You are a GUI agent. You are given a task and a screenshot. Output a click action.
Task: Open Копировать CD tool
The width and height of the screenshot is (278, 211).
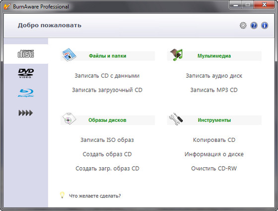(214, 140)
